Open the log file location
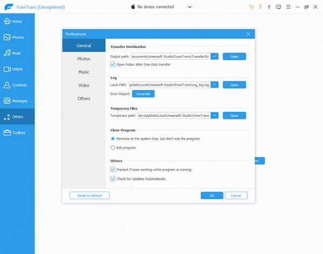Image resolution: width=323 pixels, height=254 pixels. pos(234,84)
